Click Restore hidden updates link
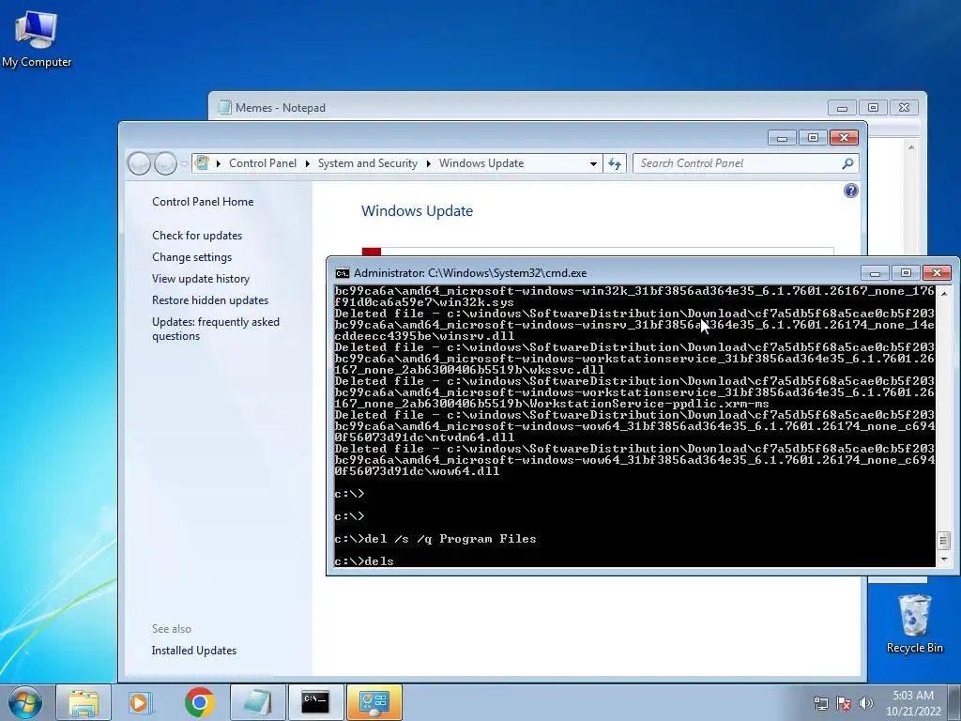Image resolution: width=961 pixels, height=721 pixels. [x=210, y=300]
